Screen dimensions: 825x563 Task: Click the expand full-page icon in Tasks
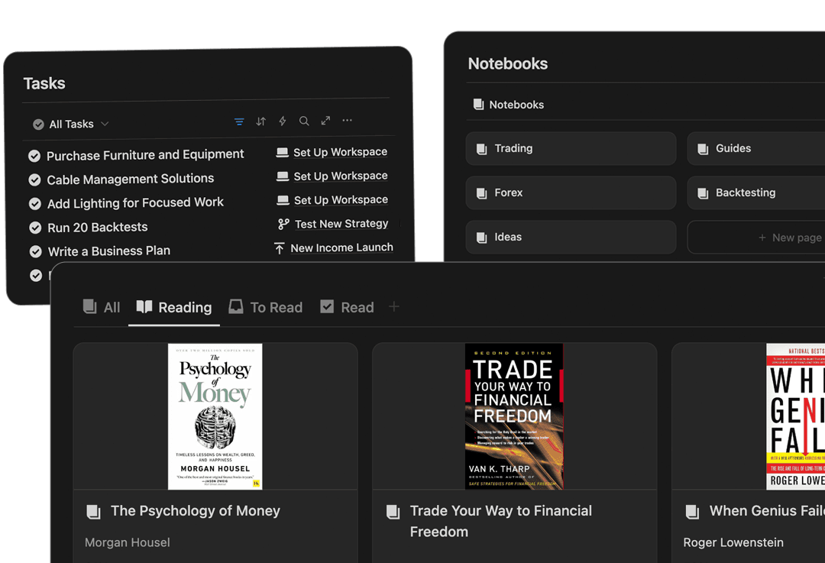point(325,121)
